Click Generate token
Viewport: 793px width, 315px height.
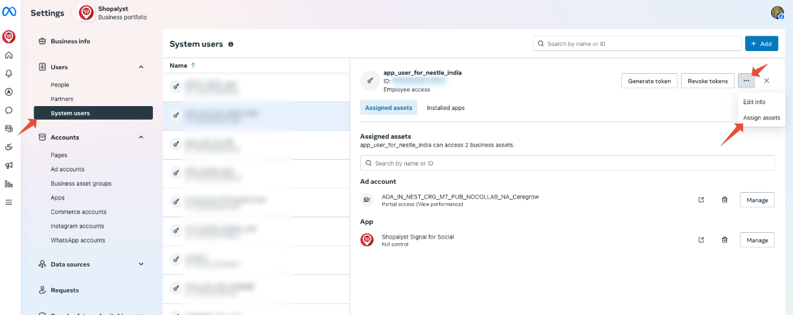pyautogui.click(x=650, y=81)
